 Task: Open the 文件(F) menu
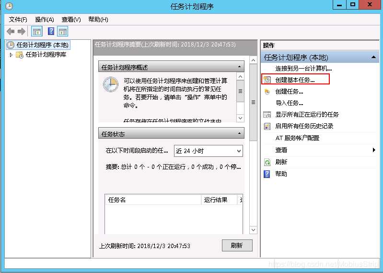tap(18, 19)
